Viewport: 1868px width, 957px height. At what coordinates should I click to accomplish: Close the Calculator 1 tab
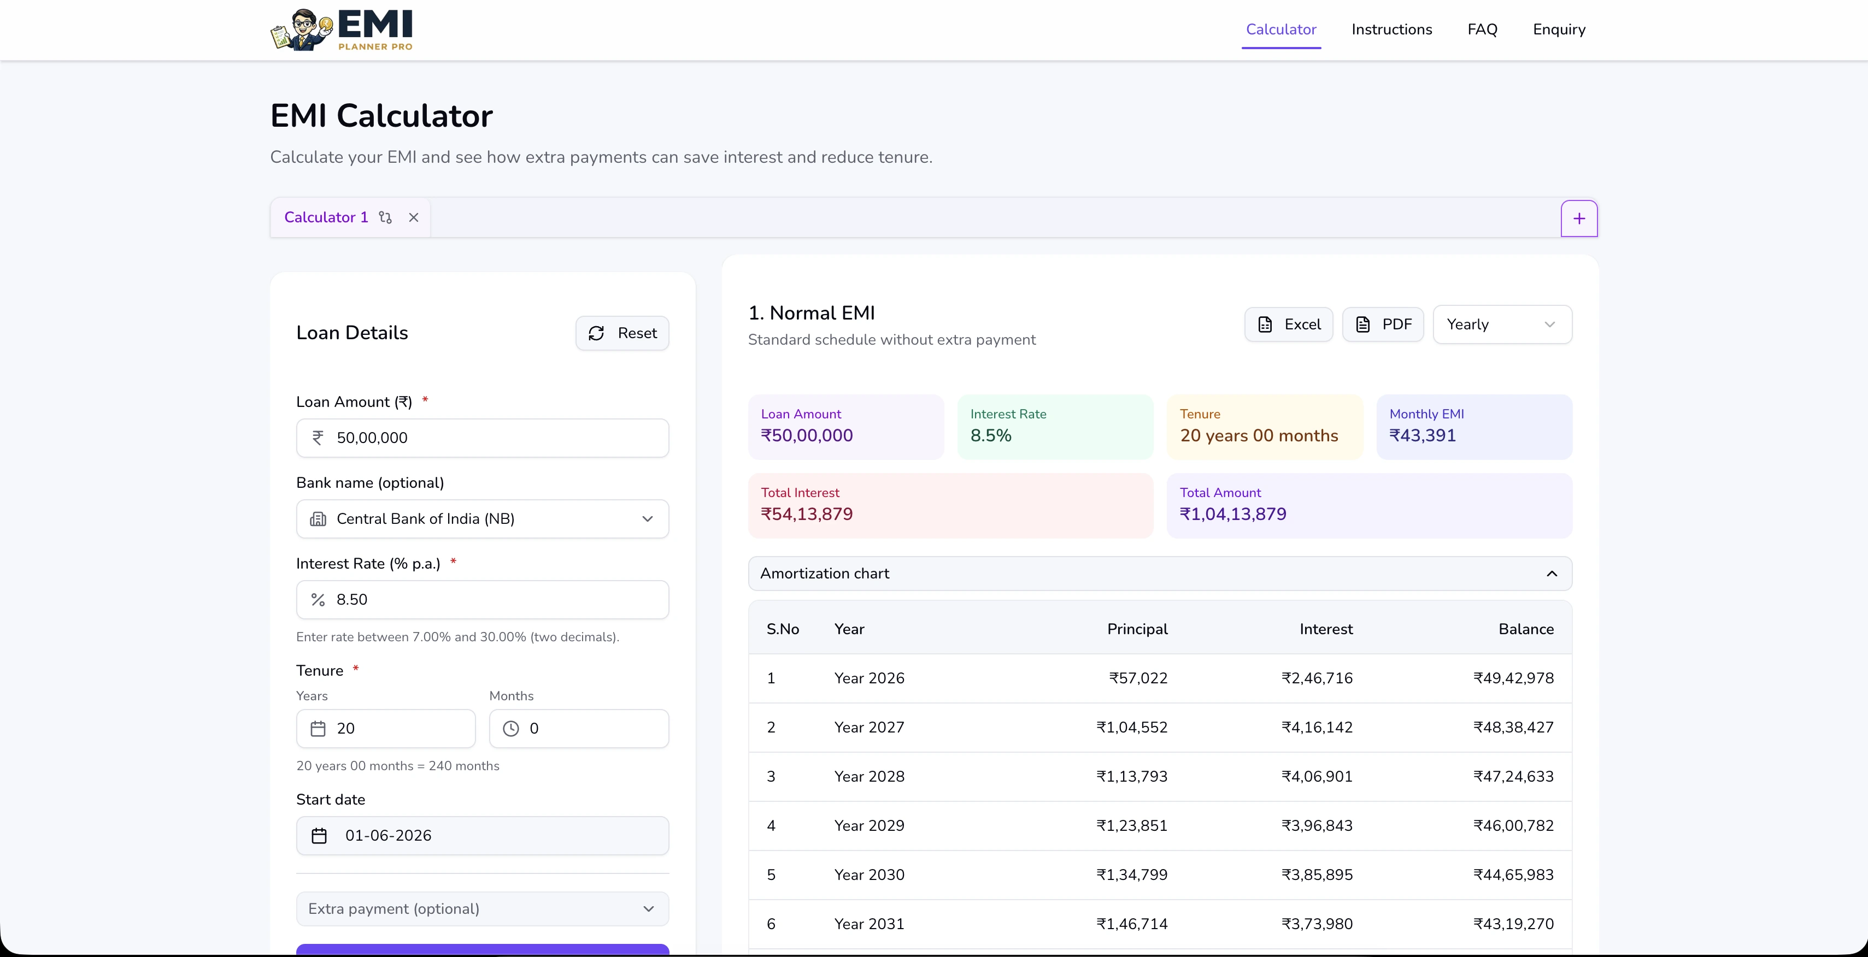[413, 217]
